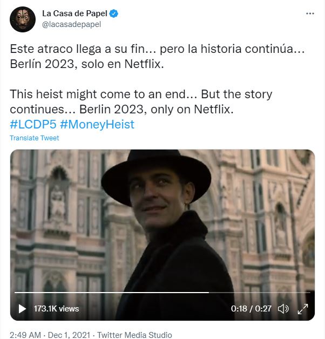Click Translate Tweet link

[35, 138]
